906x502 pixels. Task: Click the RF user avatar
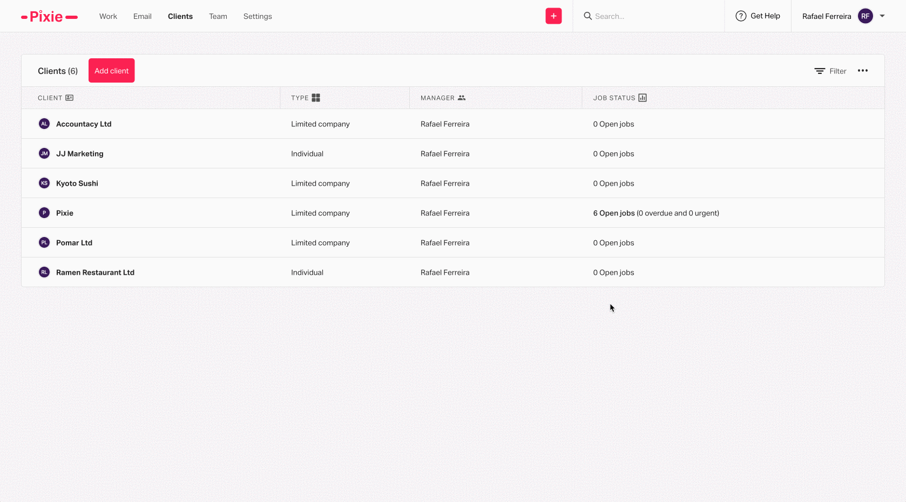[x=865, y=16]
